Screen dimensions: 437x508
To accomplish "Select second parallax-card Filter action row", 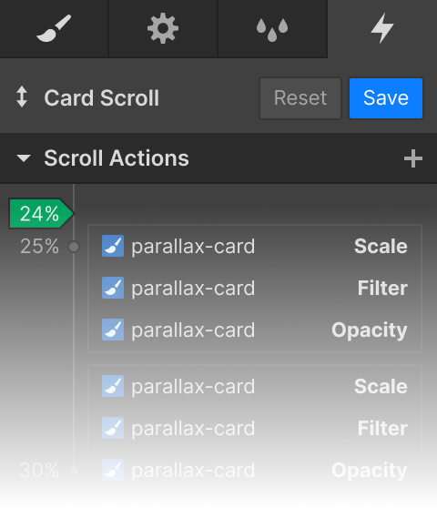I will (x=255, y=428).
